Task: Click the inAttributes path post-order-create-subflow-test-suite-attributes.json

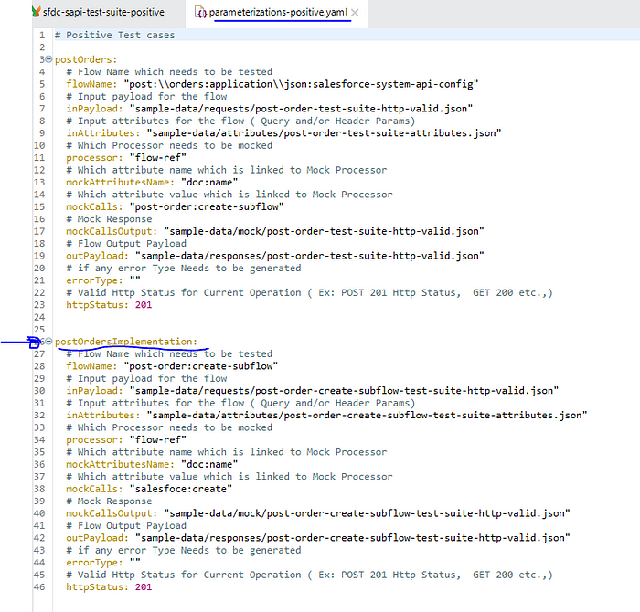Action: coord(367,415)
